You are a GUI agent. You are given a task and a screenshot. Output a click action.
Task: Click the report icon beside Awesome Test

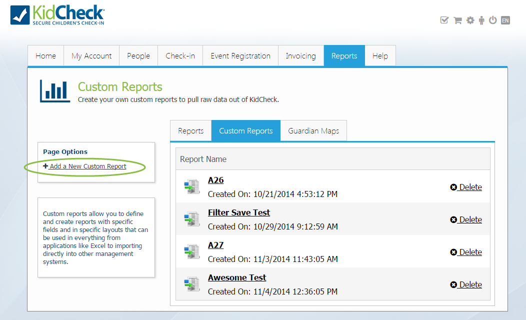click(192, 283)
